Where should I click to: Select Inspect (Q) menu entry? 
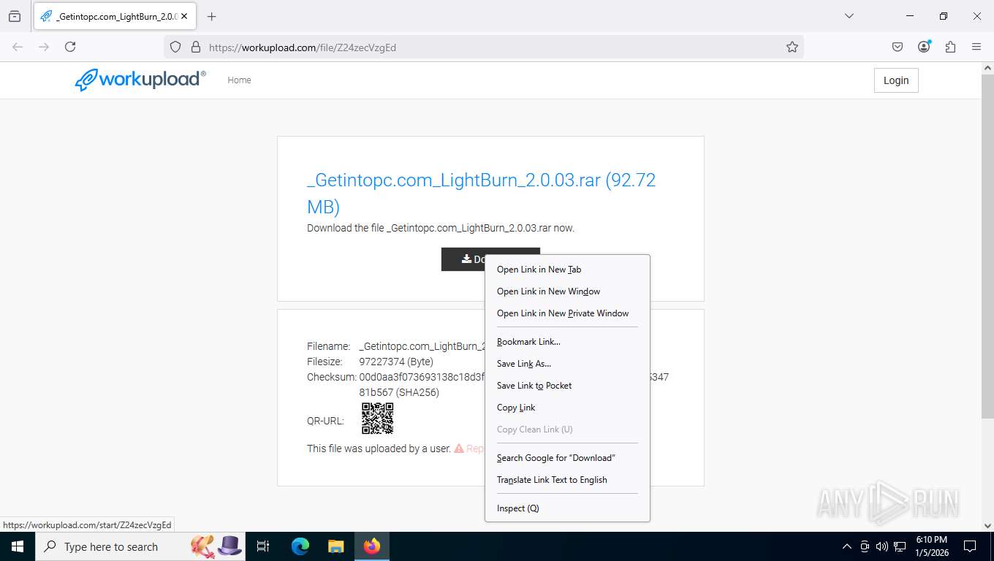pos(567,508)
